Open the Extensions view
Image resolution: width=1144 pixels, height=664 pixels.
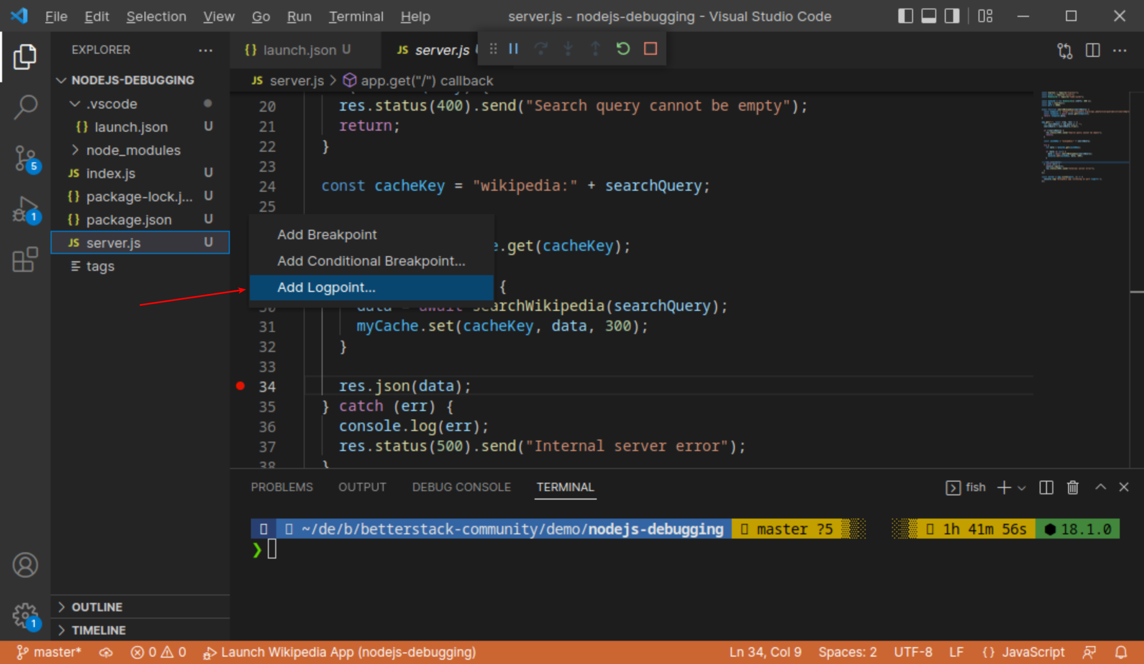[25, 259]
